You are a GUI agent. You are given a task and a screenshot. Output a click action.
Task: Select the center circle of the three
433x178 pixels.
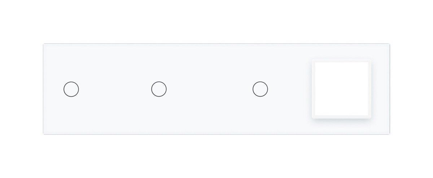(x=159, y=89)
